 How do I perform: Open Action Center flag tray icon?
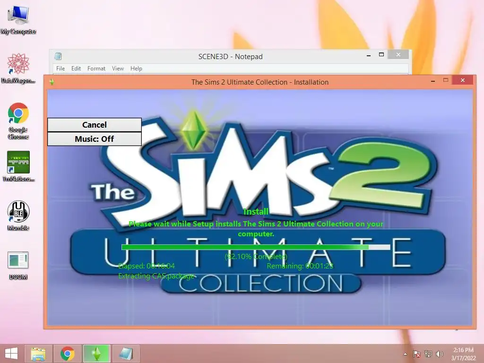pos(416,354)
